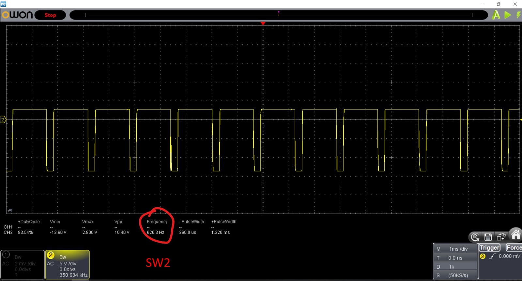
Task: Click the Vpp reading 16.40 V
Action: [122, 232]
